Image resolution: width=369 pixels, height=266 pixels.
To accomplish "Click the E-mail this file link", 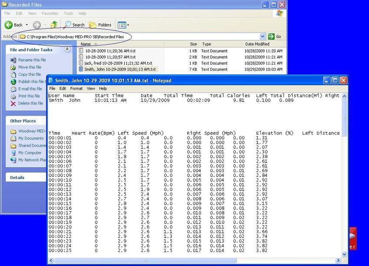I will click(x=30, y=89).
